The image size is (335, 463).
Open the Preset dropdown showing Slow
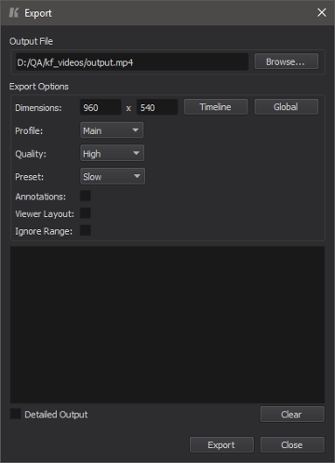pos(113,176)
